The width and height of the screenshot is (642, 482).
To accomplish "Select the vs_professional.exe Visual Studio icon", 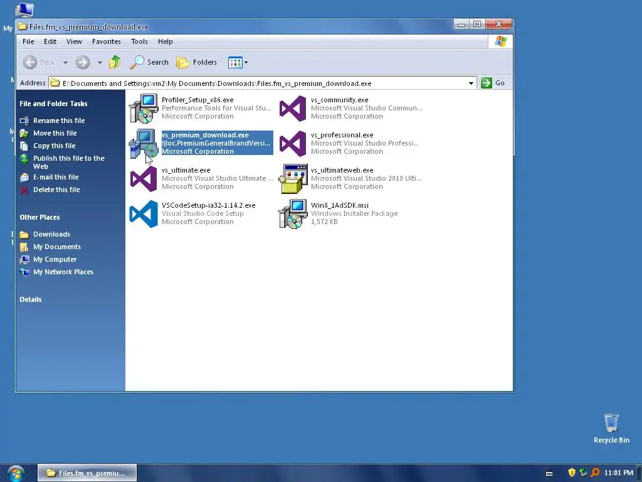I will (x=292, y=144).
